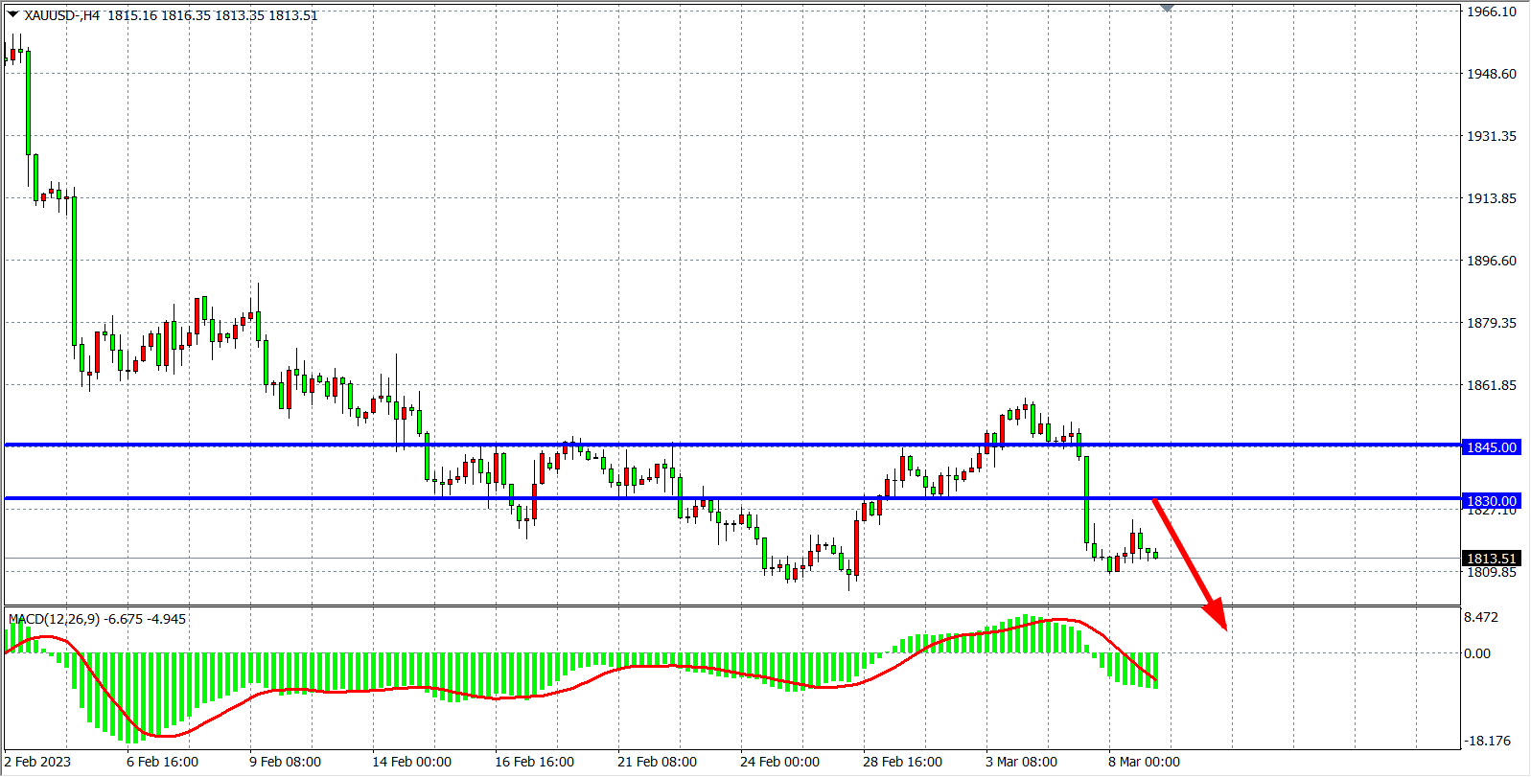Click the MACD 0.00 level label
1531x777 pixels.
pos(1477,653)
